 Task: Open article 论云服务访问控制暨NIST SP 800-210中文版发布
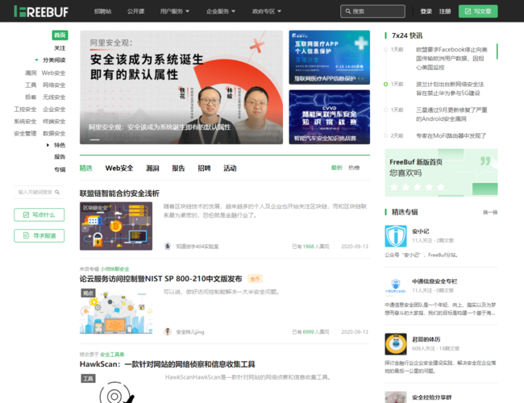click(160, 279)
